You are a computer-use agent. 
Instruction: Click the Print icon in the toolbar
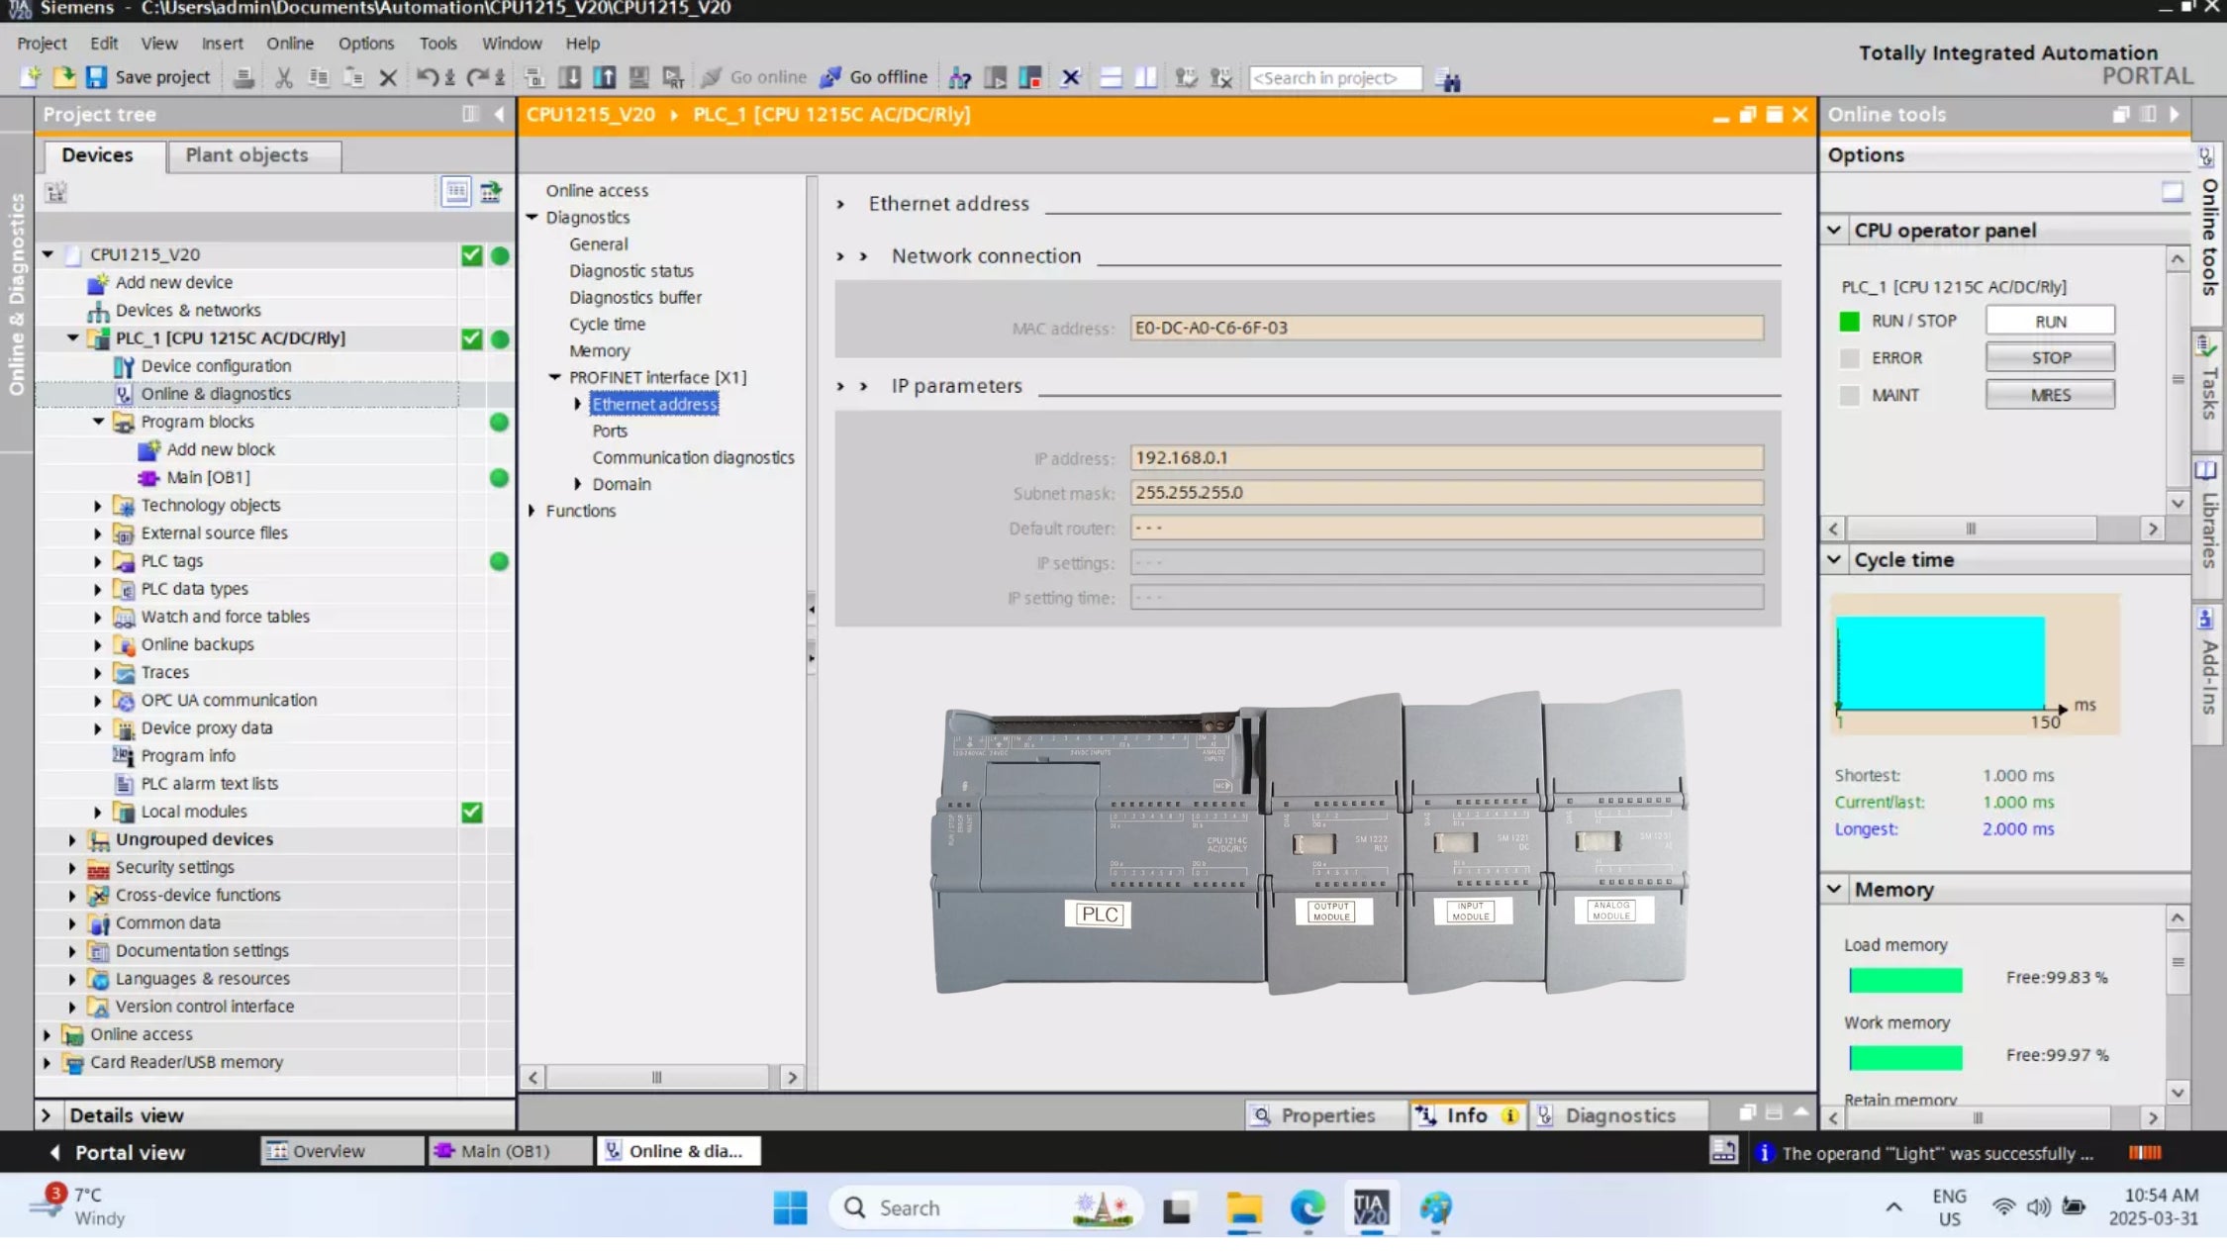click(243, 77)
